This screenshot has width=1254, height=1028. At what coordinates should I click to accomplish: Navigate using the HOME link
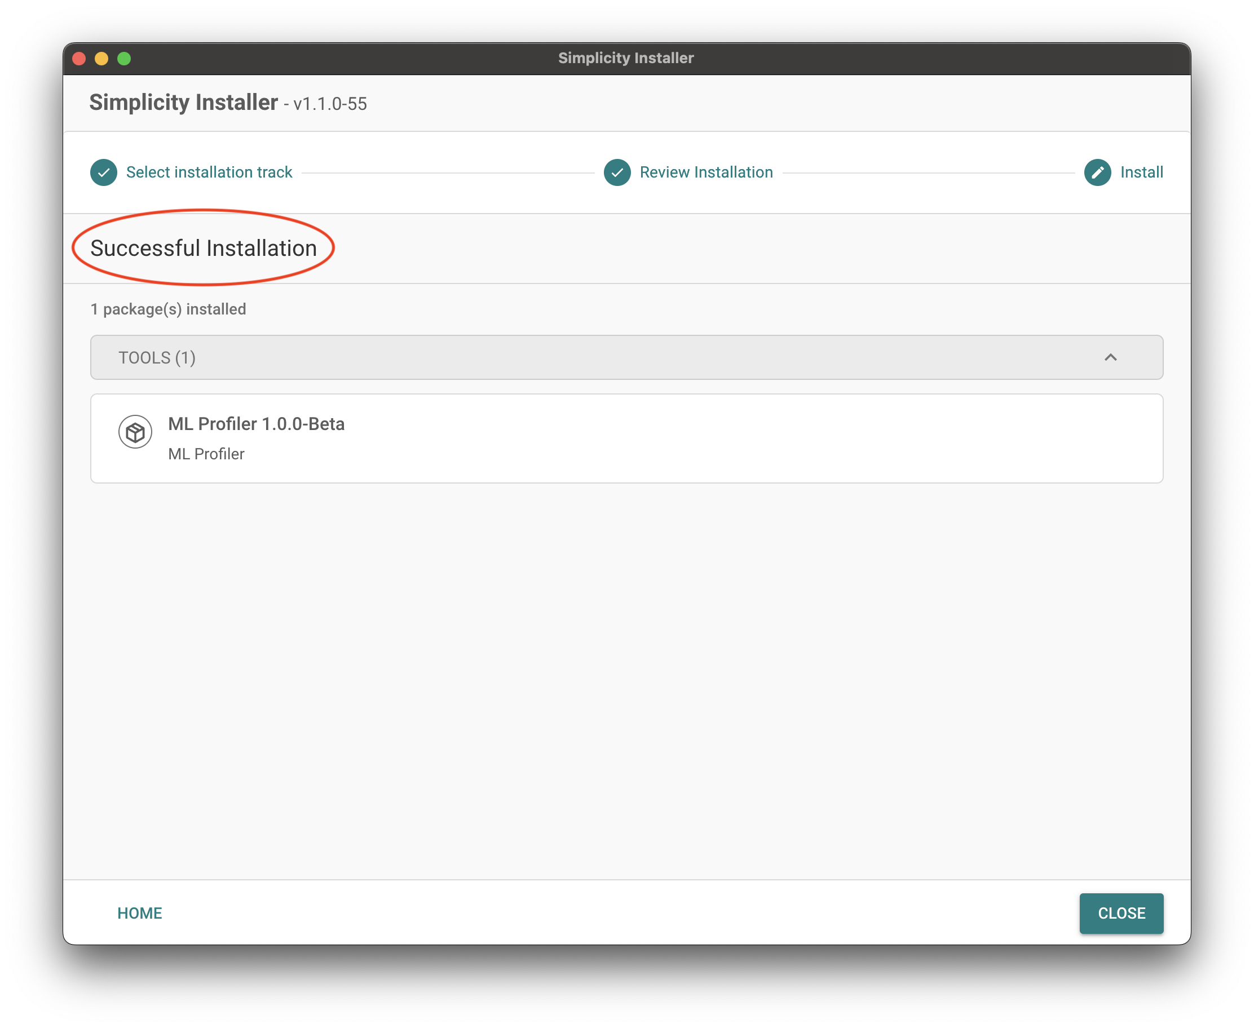click(x=140, y=912)
